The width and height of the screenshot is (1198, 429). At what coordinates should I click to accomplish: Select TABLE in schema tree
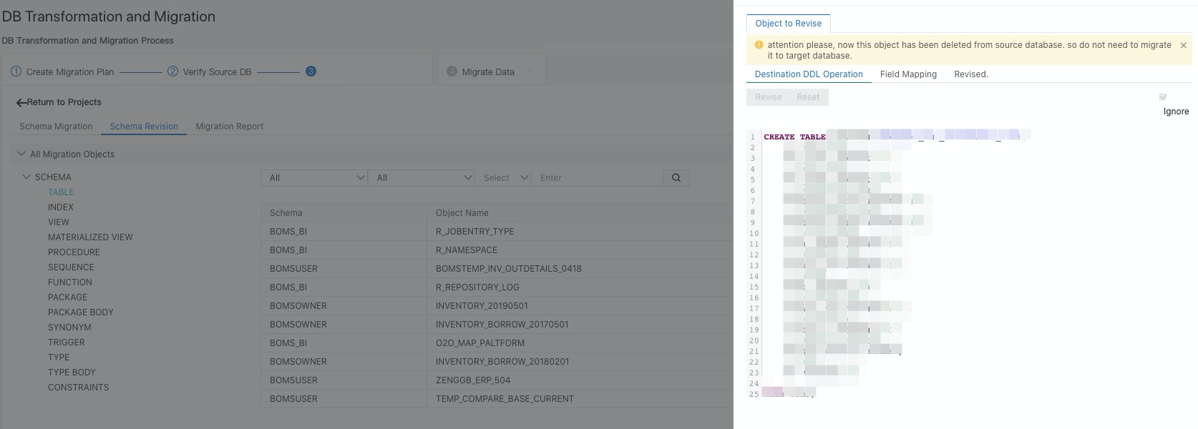tap(61, 192)
